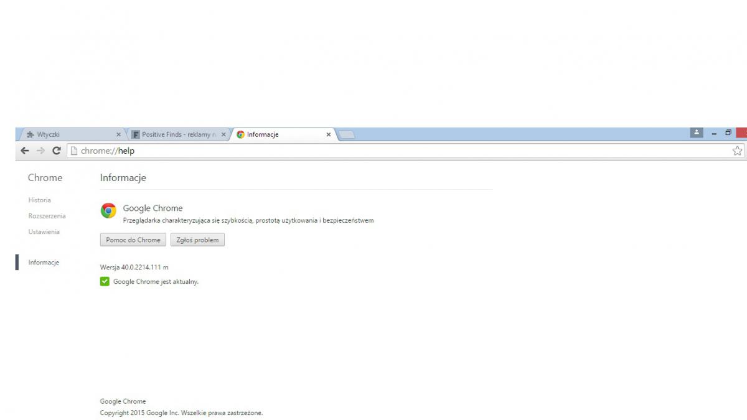
Task: Close the Positive Finds tab
Action: 223,134
